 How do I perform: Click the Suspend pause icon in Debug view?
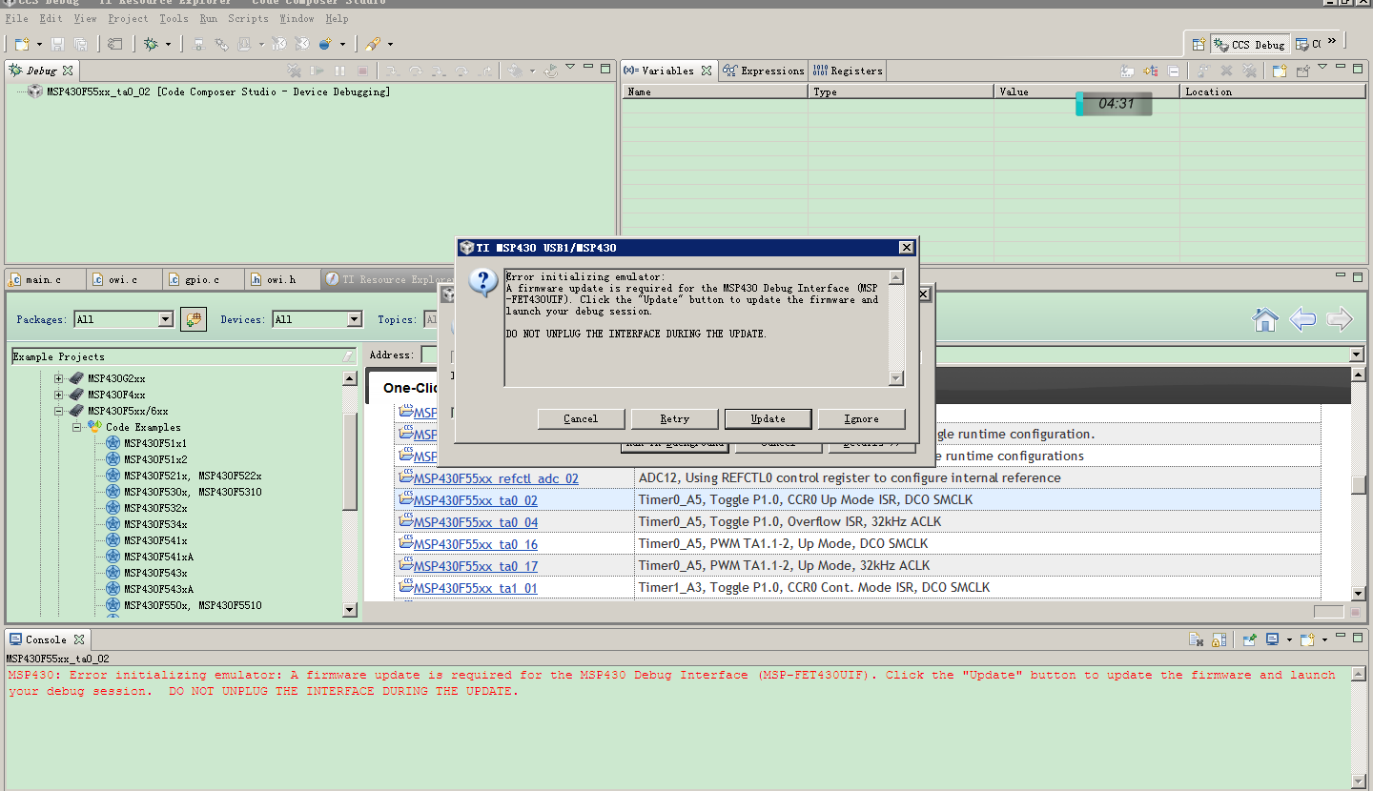(339, 71)
